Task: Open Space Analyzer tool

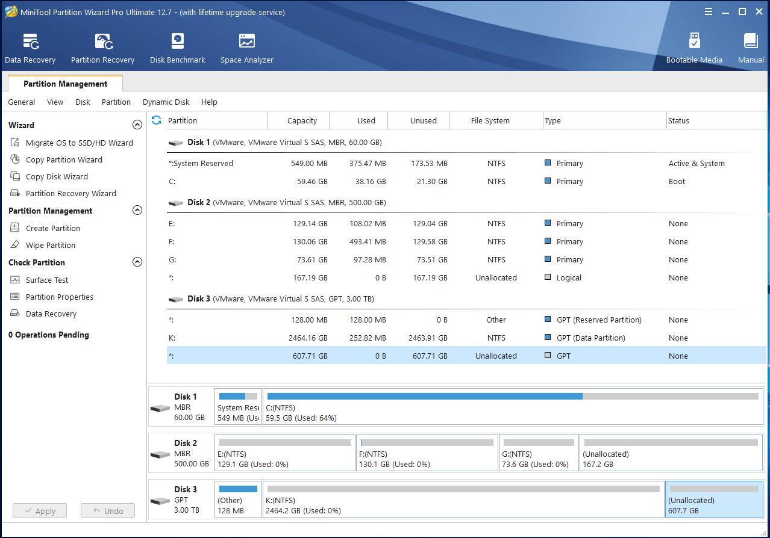Action: tap(246, 48)
